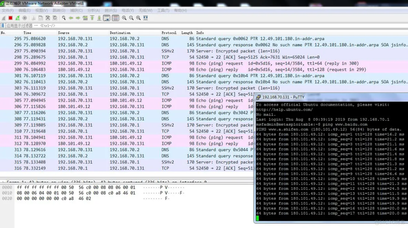Sort by the Source column header
The height and width of the screenshot is (228, 408).
tap(63, 33)
